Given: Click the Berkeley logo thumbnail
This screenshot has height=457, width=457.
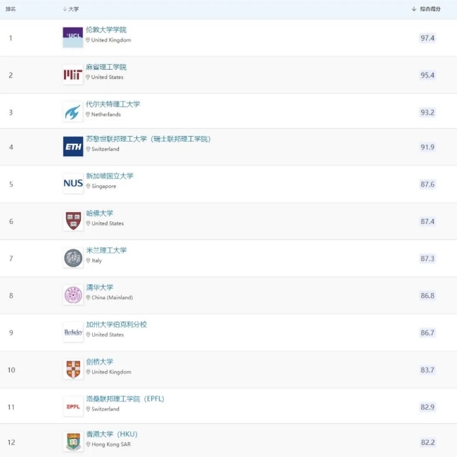Looking at the screenshot, I should [73, 332].
